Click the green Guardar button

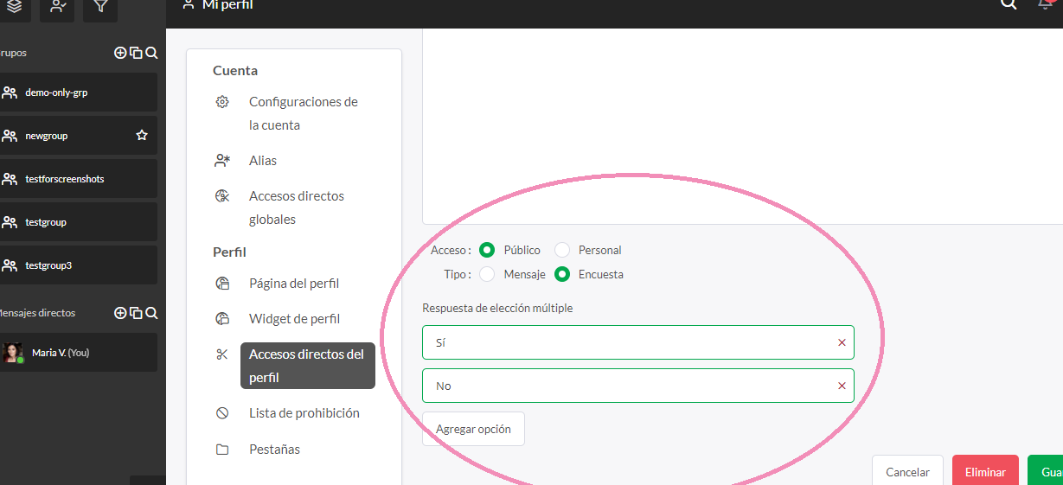(1046, 472)
